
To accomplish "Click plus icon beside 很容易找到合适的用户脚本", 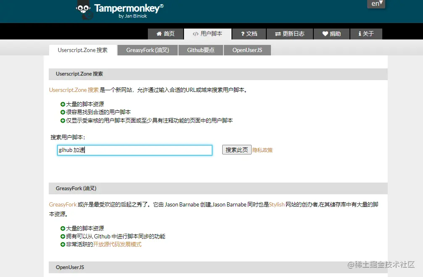I will [x=63, y=112].
